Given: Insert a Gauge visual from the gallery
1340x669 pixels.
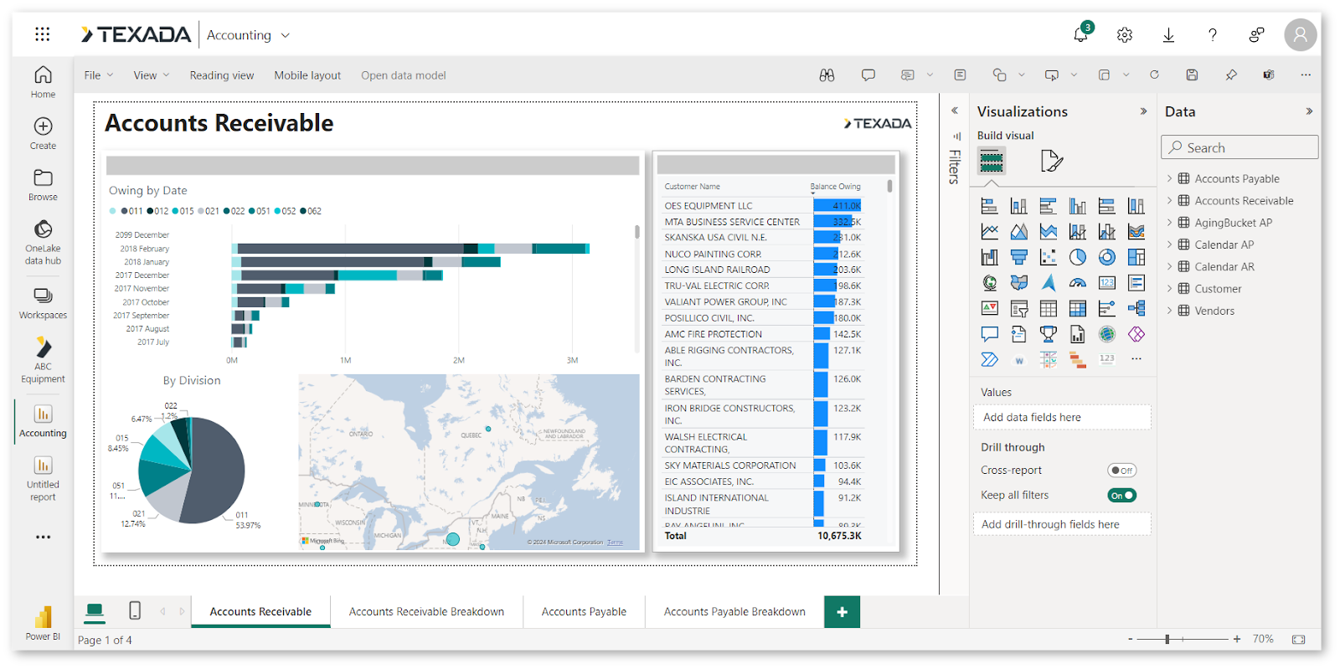Looking at the screenshot, I should [1078, 283].
